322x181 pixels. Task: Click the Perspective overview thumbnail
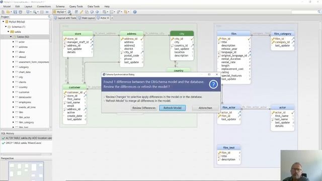point(26,171)
